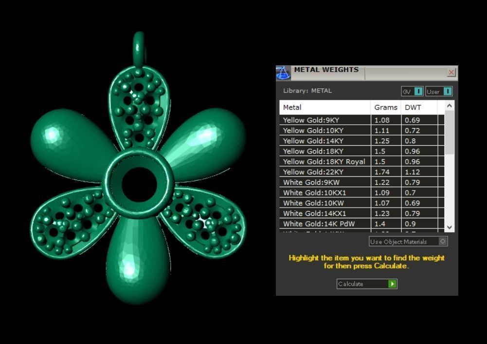Click the pendant bail loop at top

pyautogui.click(x=139, y=49)
